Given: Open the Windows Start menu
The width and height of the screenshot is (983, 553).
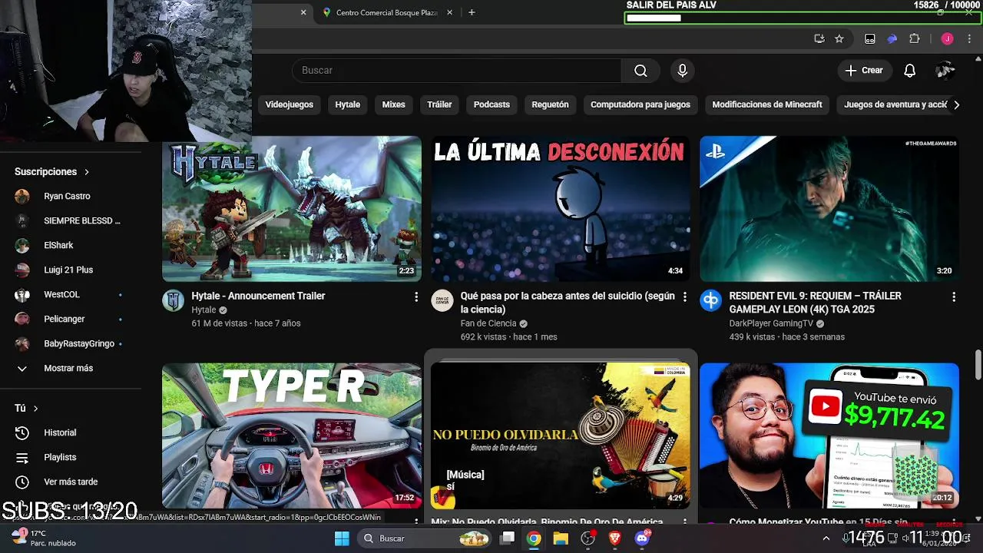Looking at the screenshot, I should point(342,538).
